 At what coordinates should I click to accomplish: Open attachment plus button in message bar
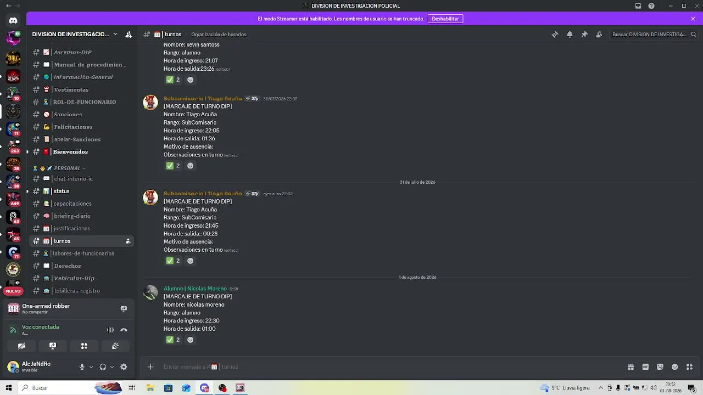pyautogui.click(x=150, y=367)
